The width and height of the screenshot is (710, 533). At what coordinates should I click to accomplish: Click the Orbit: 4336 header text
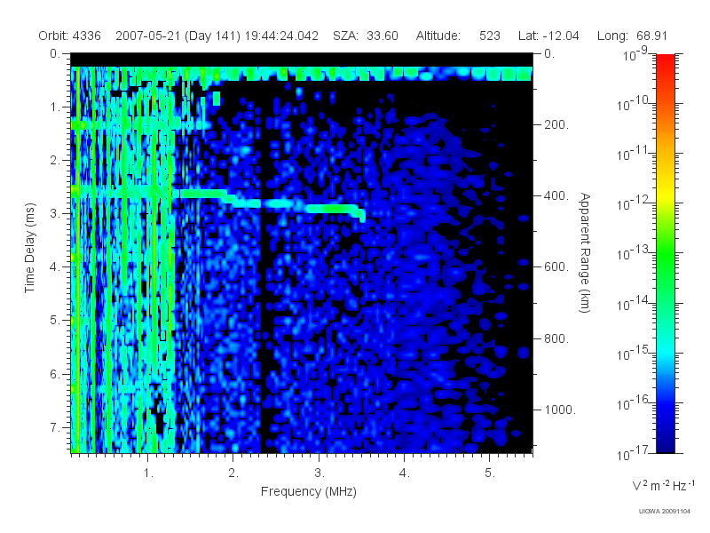[x=69, y=36]
